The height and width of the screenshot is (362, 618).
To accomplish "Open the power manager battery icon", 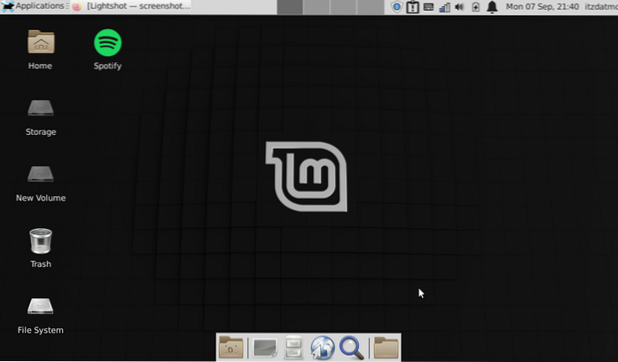I will [x=475, y=7].
